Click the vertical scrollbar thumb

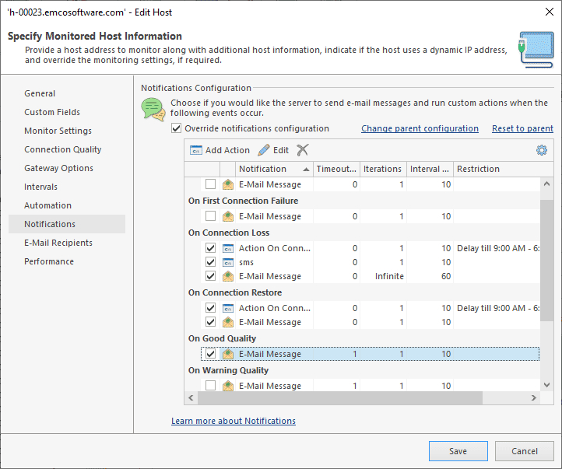546,261
